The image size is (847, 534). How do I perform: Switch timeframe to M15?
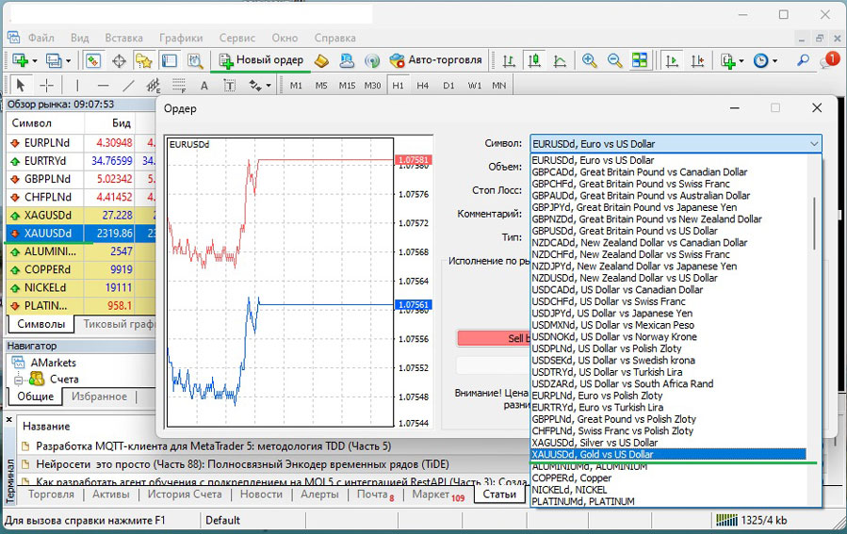point(347,86)
